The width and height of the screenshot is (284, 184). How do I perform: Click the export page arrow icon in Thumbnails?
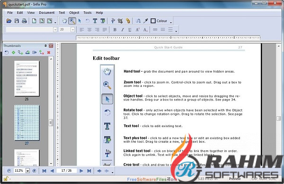35,53
